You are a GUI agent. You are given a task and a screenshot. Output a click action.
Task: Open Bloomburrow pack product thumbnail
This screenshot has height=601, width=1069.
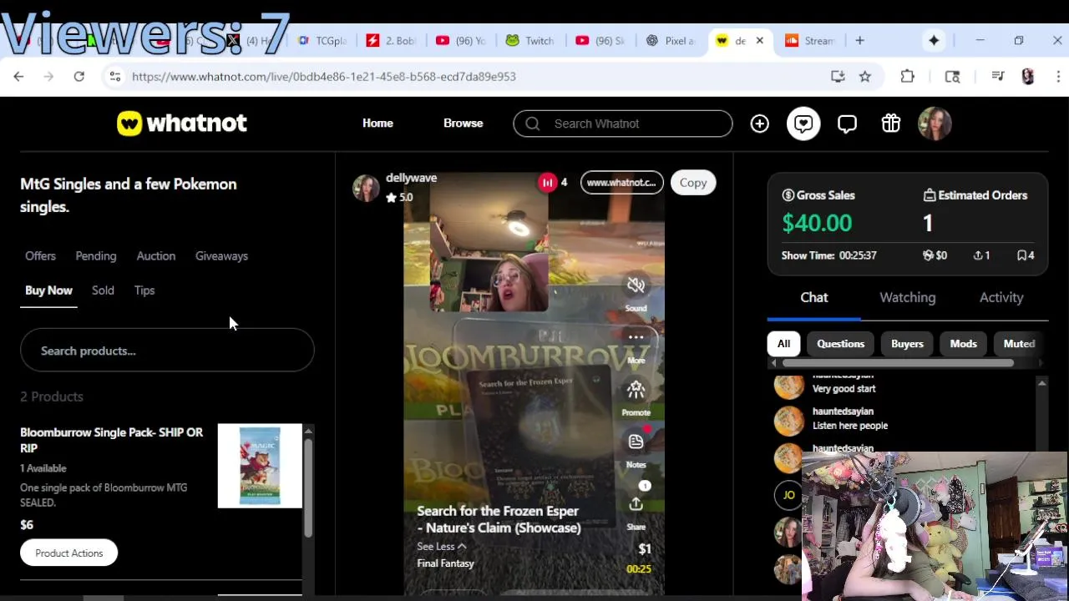pyautogui.click(x=260, y=466)
